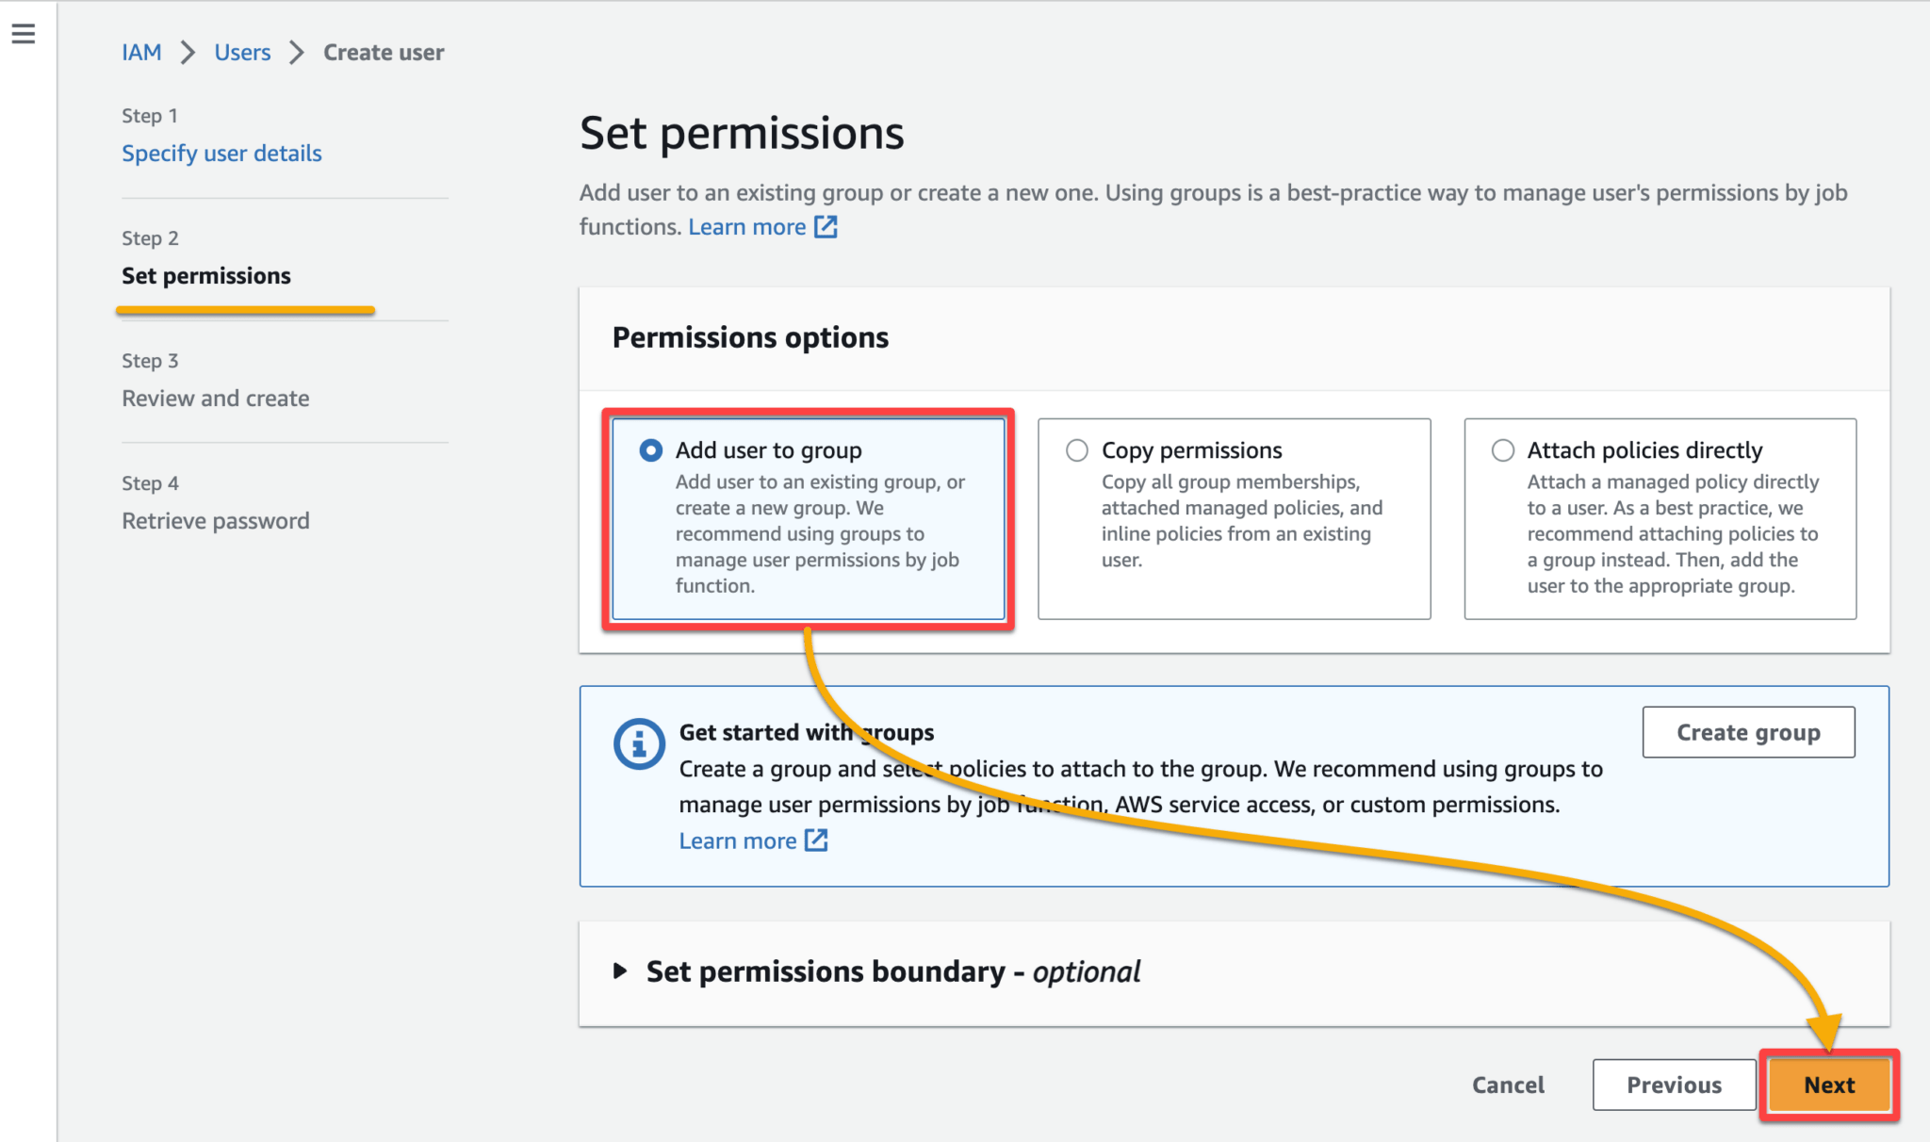Viewport: 1930px width, 1142px height.
Task: Click chevron separator after IAM breadcrumb
Action: (x=188, y=53)
